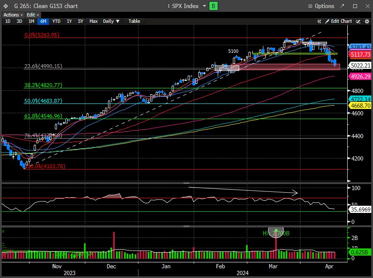Image resolution: width=373 pixels, height=278 pixels.
Task: Click the SPX Index security field
Action: pos(185,6)
